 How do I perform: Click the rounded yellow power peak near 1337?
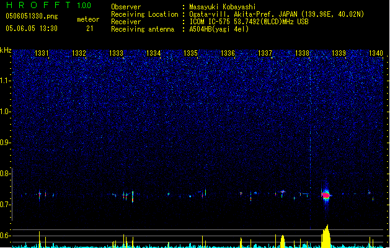coord(282,241)
